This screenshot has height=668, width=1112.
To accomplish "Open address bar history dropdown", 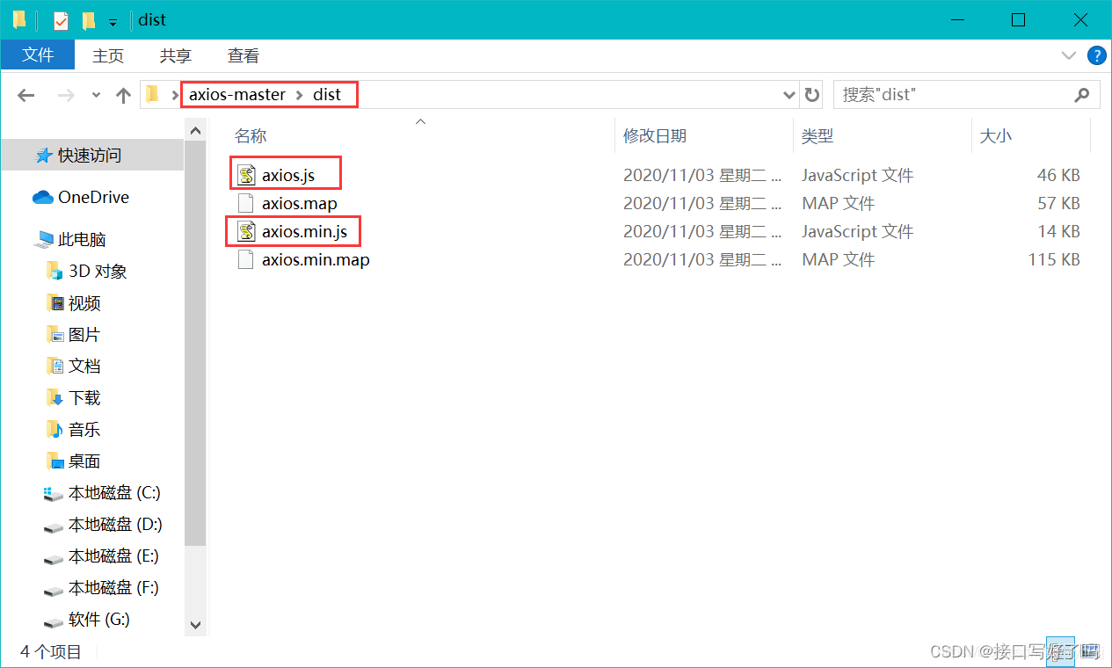I will [789, 95].
